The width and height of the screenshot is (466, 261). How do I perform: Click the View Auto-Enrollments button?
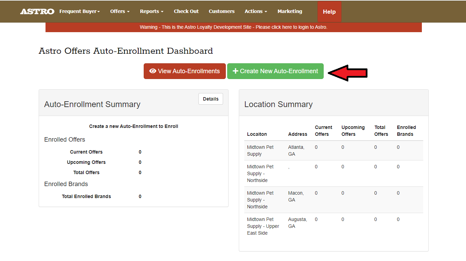(185, 71)
